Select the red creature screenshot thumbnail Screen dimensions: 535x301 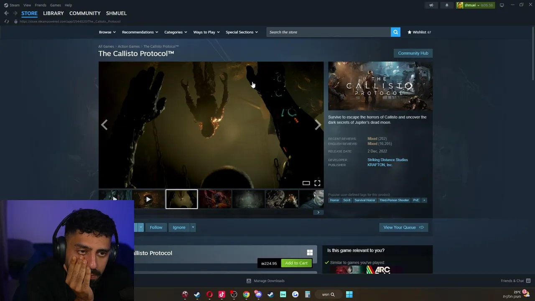(x=215, y=199)
